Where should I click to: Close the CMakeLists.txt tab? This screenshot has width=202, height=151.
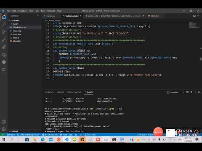click(81, 16)
